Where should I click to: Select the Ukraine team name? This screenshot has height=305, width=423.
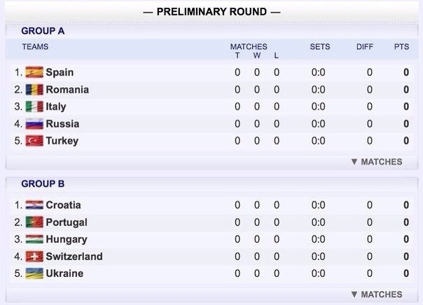(64, 273)
